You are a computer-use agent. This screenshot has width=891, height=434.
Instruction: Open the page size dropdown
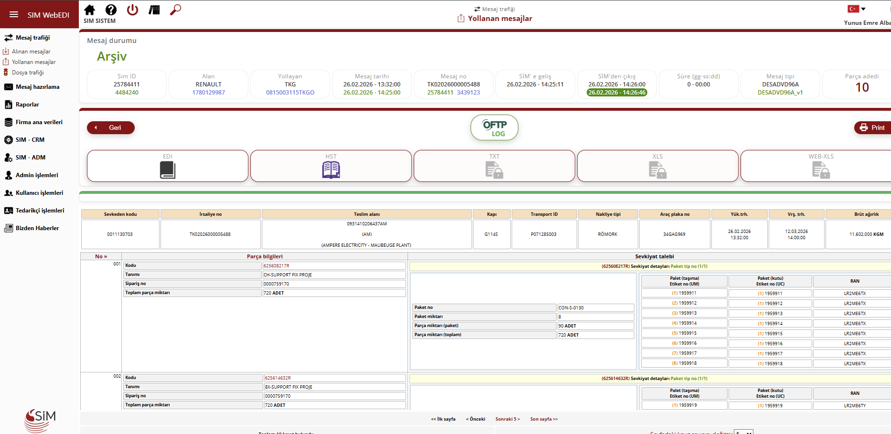pyautogui.click(x=743, y=432)
